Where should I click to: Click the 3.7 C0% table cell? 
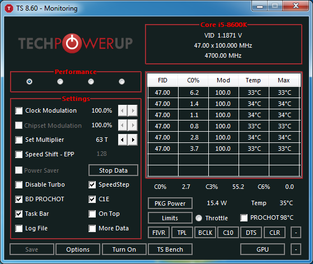tap(194, 149)
